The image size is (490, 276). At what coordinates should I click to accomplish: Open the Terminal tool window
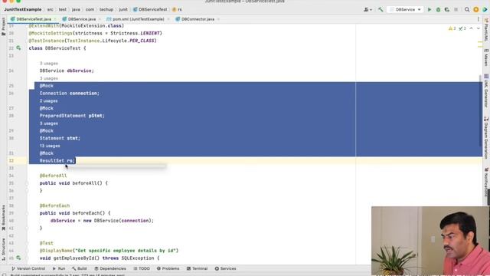click(197, 268)
